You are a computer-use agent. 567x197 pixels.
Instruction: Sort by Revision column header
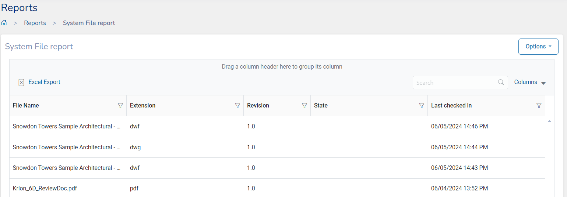point(258,106)
